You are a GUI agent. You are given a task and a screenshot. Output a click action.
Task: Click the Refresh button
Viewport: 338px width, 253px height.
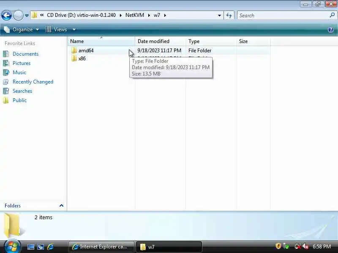229,16
